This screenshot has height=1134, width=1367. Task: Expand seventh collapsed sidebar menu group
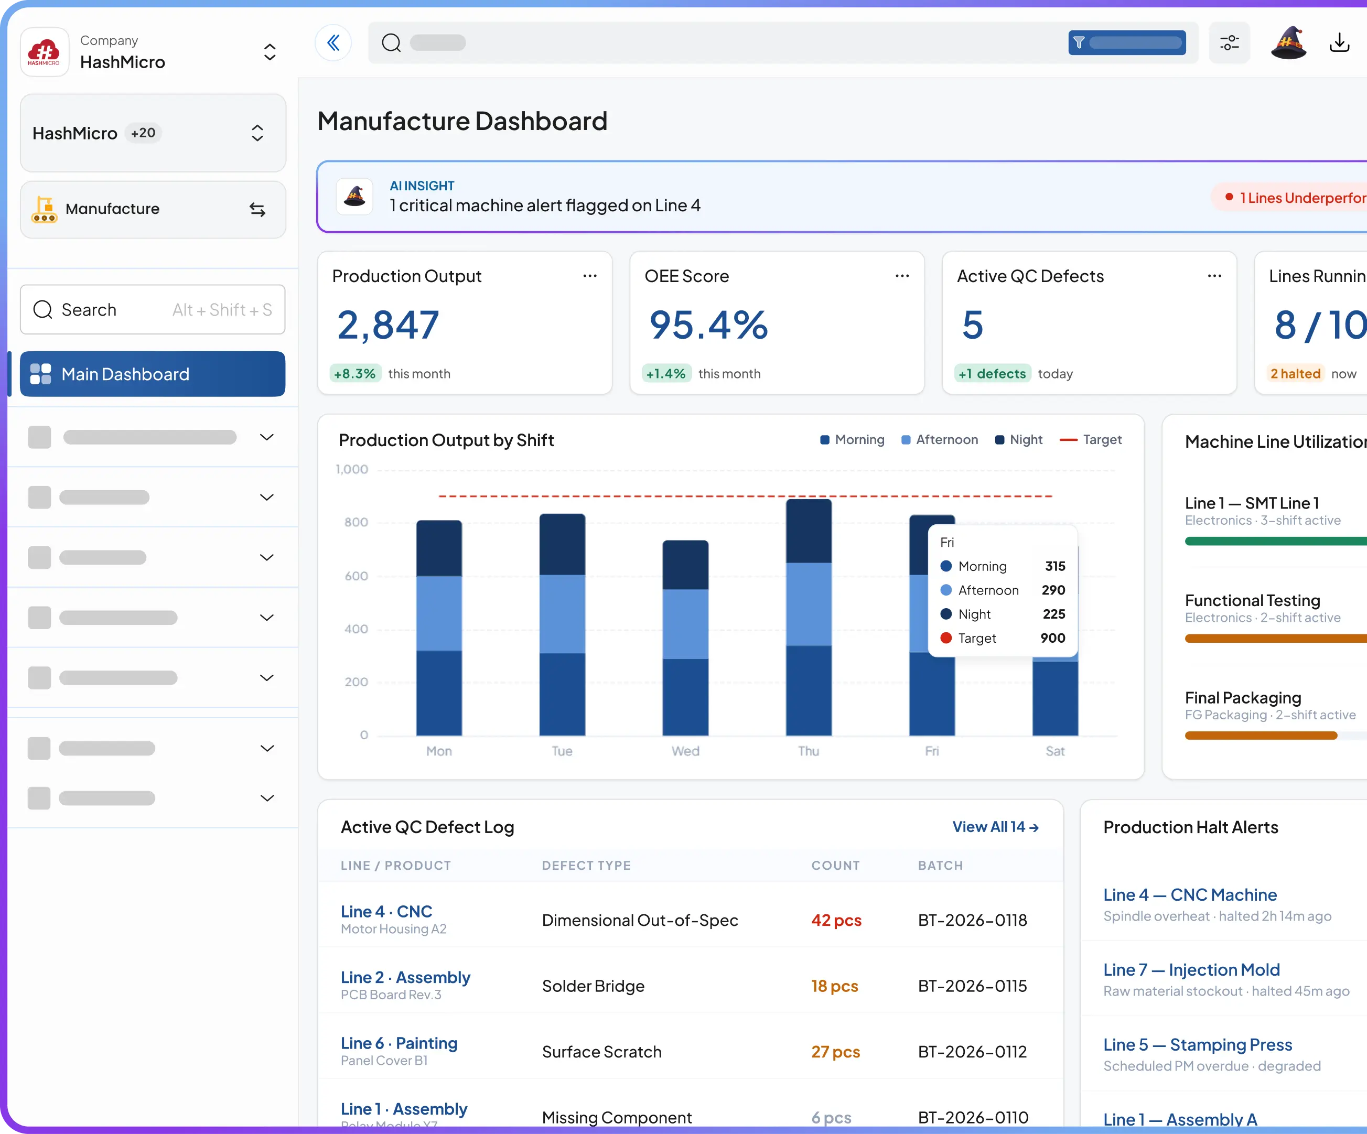click(267, 798)
